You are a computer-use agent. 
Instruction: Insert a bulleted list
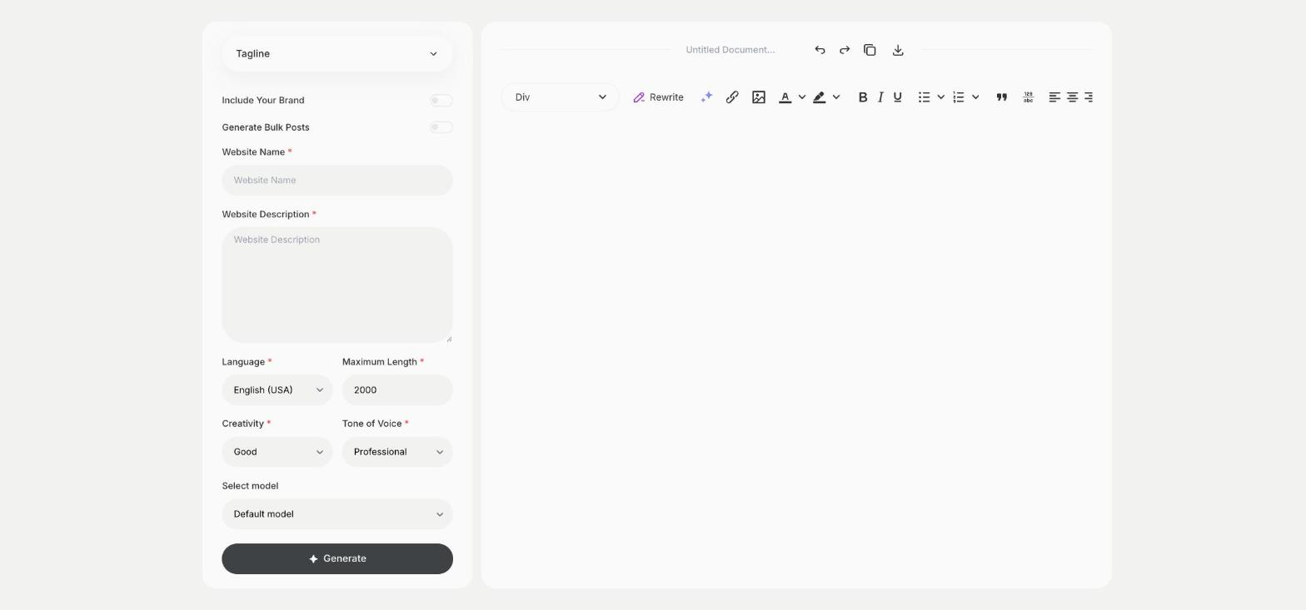924,97
